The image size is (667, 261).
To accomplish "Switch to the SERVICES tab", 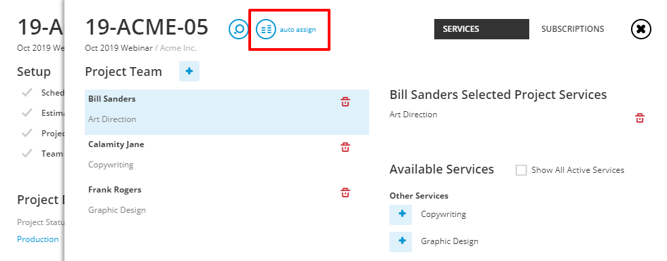I will click(482, 29).
